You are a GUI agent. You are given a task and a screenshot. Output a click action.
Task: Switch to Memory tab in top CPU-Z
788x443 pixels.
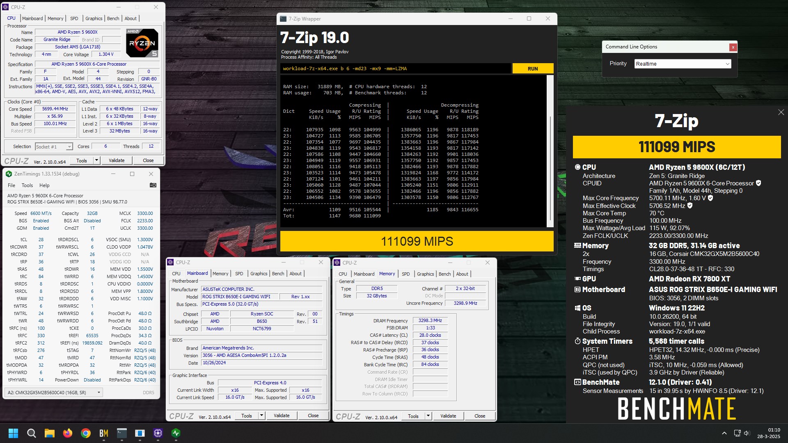click(55, 18)
